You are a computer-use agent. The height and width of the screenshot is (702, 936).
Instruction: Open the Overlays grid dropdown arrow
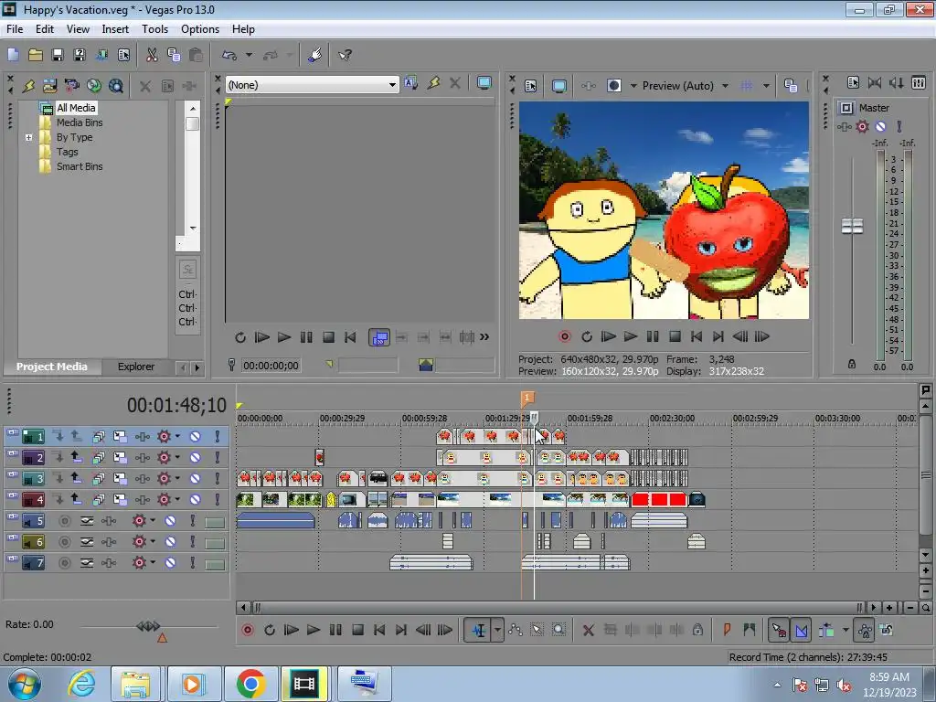coord(766,86)
